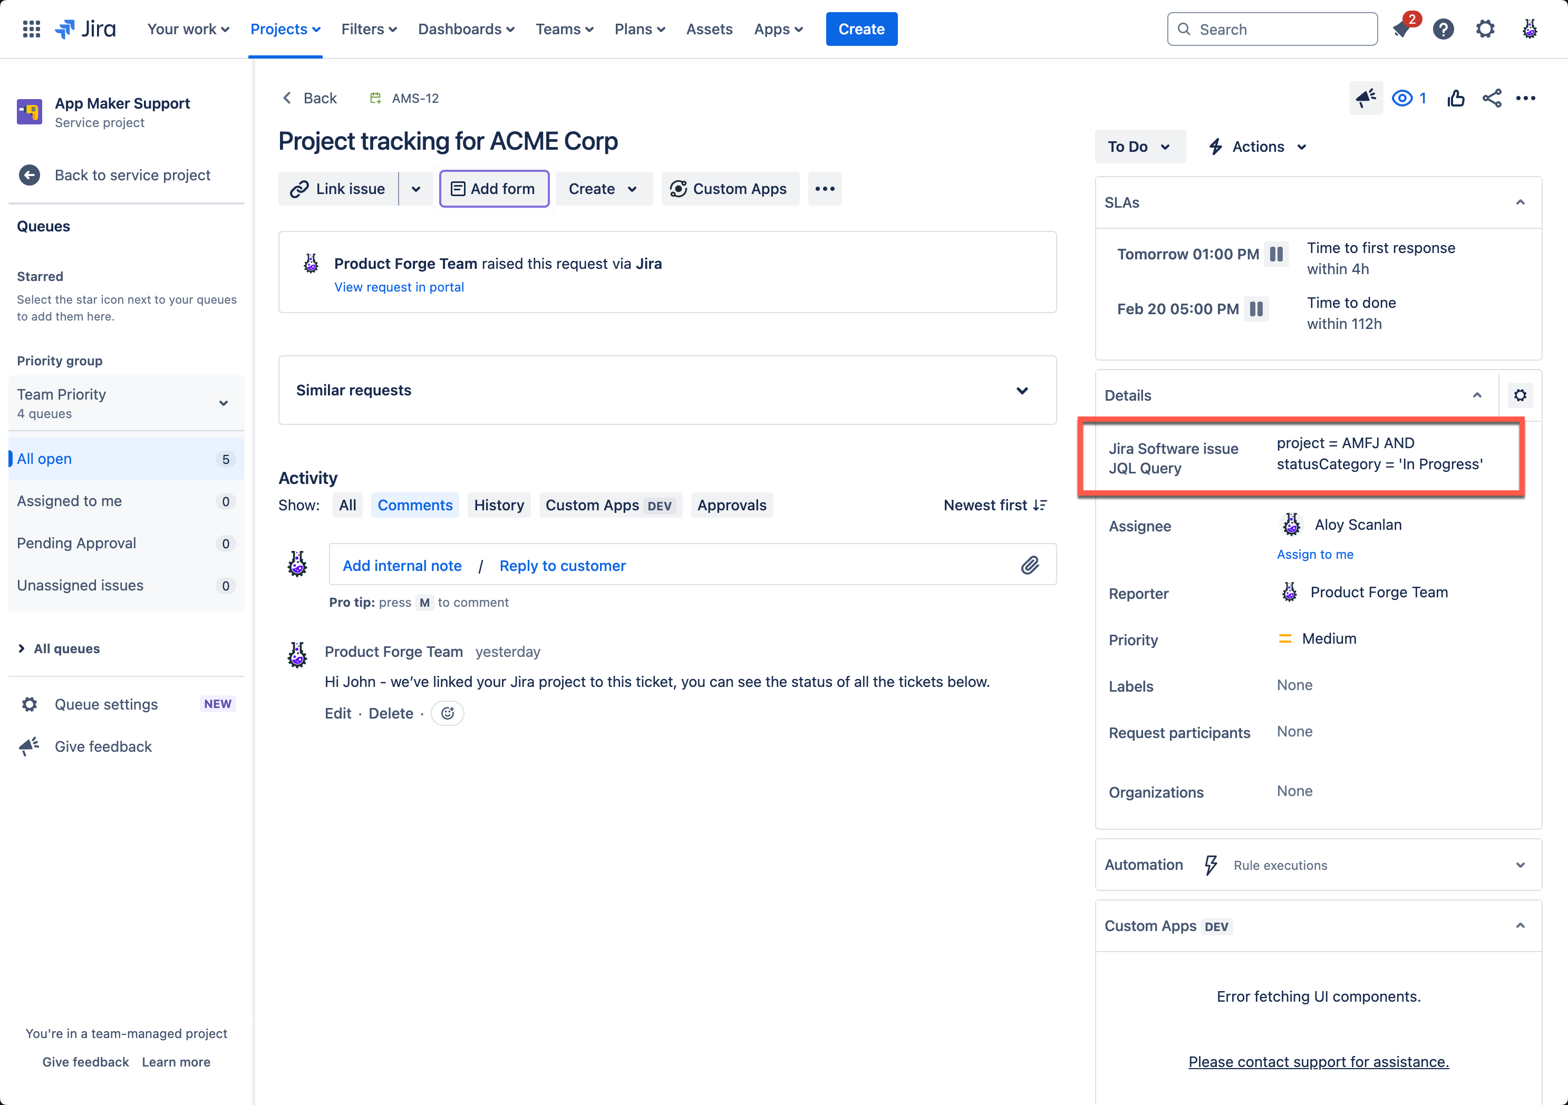Click Aloy Scanlan assignee avatar
Image resolution: width=1568 pixels, height=1105 pixels.
[x=1291, y=525]
